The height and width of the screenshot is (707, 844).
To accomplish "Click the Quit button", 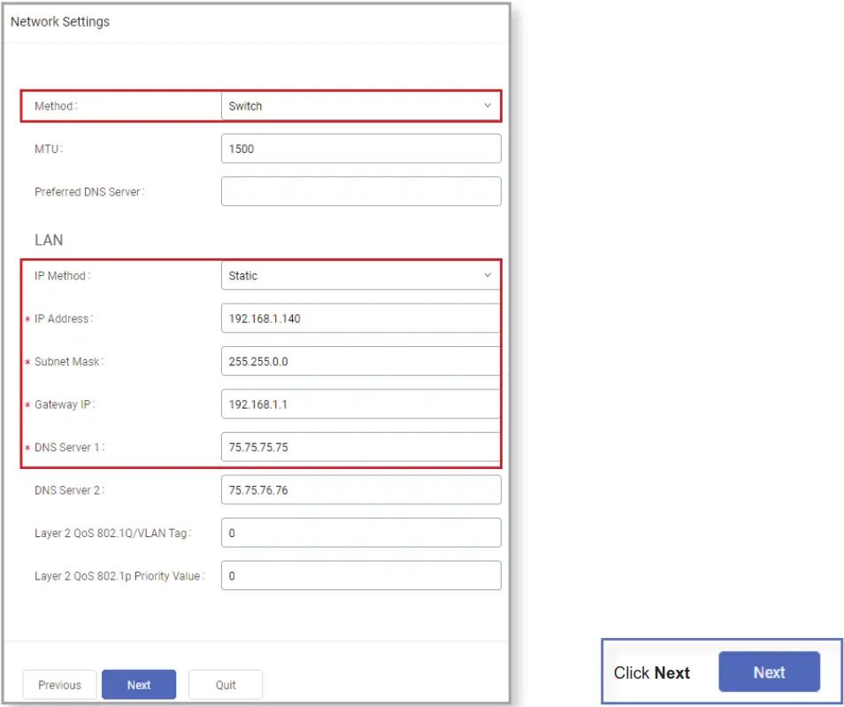I will click(225, 684).
